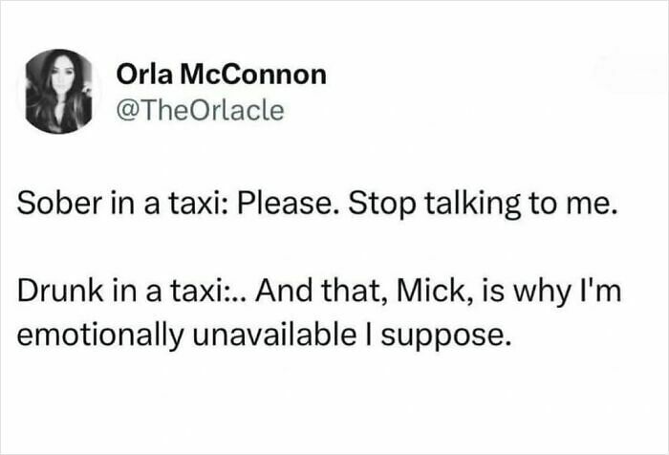Viewport: 669px width, 455px height.
Task: Click the word 'McConnon' in the name
Action: pos(253,75)
